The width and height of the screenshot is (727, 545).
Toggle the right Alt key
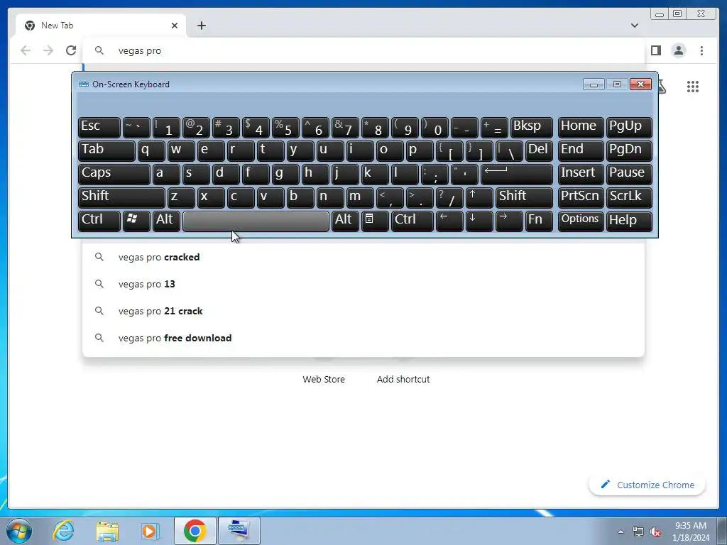click(345, 221)
